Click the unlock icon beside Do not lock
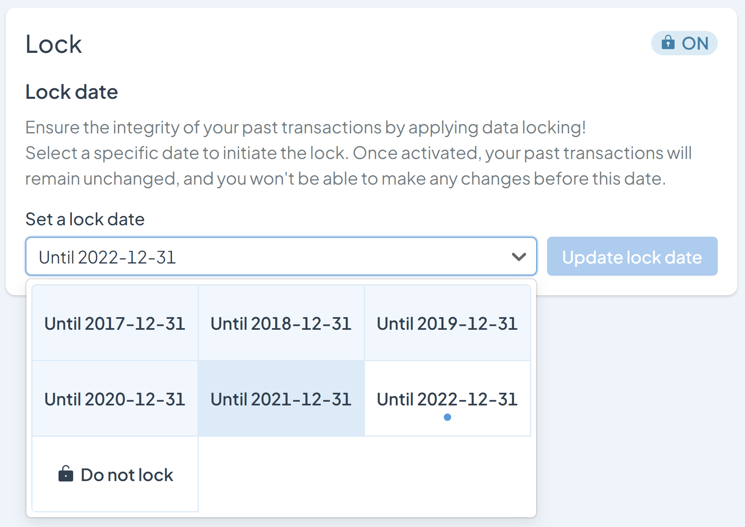745x527 pixels. pyautogui.click(x=66, y=474)
